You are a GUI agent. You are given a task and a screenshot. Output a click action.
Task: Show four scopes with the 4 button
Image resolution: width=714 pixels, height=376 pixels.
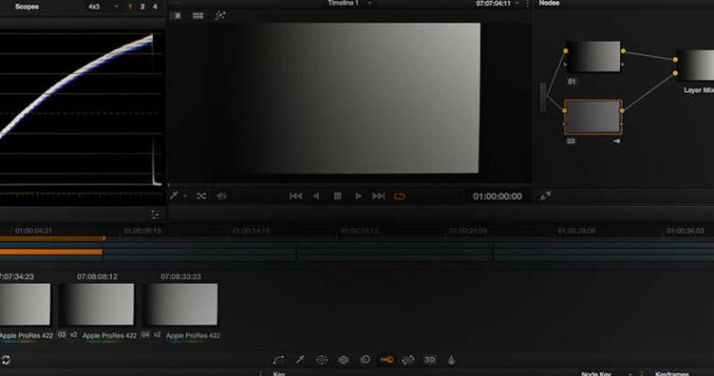[x=155, y=7]
